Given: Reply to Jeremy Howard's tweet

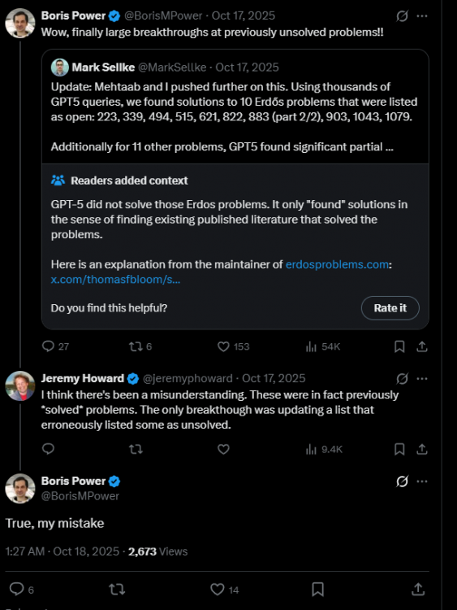Looking at the screenshot, I should pos(48,449).
